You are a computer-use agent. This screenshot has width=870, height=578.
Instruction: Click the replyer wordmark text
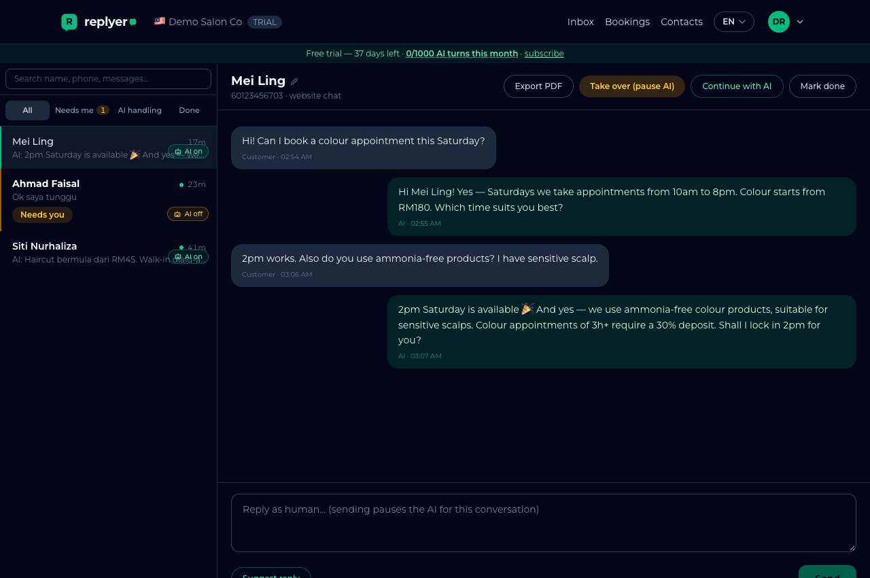coord(106,22)
